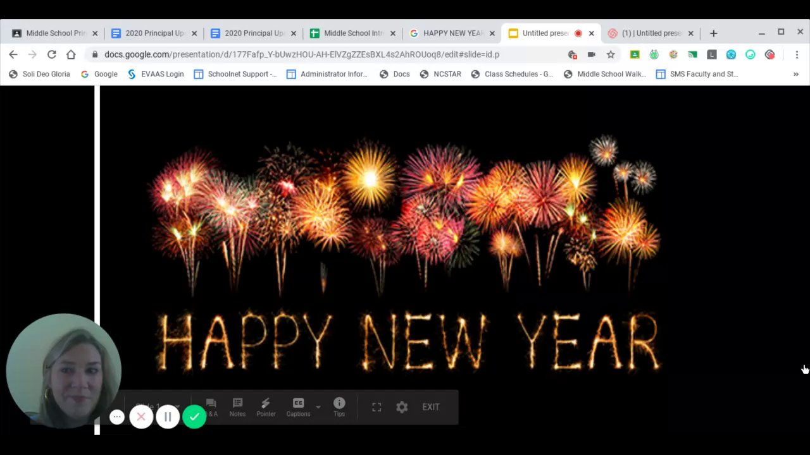
Task: Open the green robot face extension icon
Action: point(654,54)
